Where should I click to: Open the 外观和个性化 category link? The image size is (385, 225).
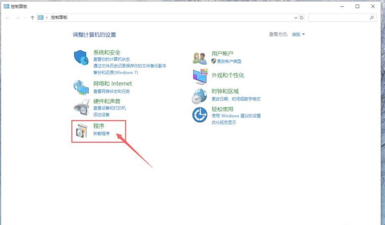coord(228,75)
